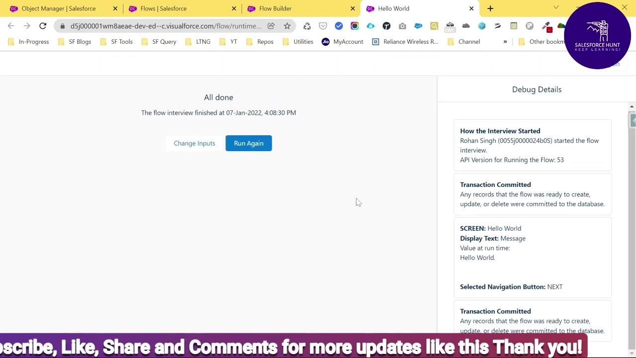The width and height of the screenshot is (636, 358).
Task: Click the address bar URL field
Action: [x=165, y=26]
